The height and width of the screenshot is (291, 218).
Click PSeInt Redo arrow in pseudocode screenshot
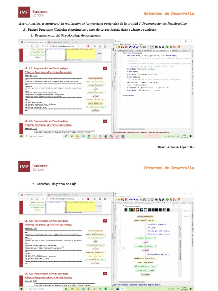[134, 47]
